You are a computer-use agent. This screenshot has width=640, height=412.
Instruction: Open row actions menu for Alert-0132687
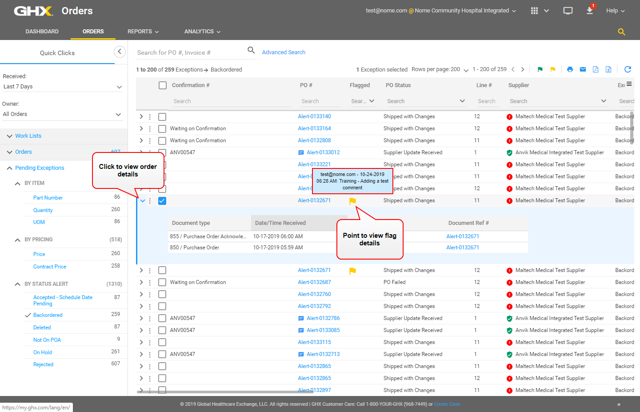[x=150, y=282]
